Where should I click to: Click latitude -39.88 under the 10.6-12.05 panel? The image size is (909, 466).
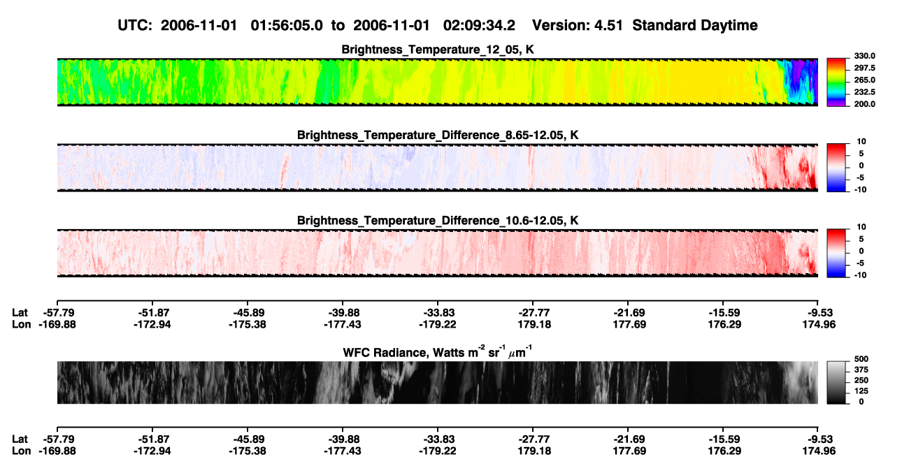[342, 312]
